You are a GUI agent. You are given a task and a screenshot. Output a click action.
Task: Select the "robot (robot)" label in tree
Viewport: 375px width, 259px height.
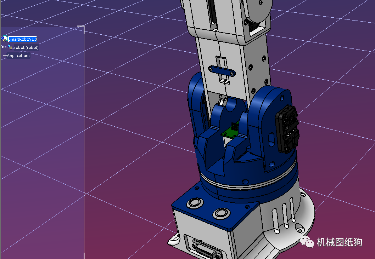tap(26, 47)
